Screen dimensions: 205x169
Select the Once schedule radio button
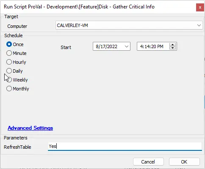click(9, 44)
